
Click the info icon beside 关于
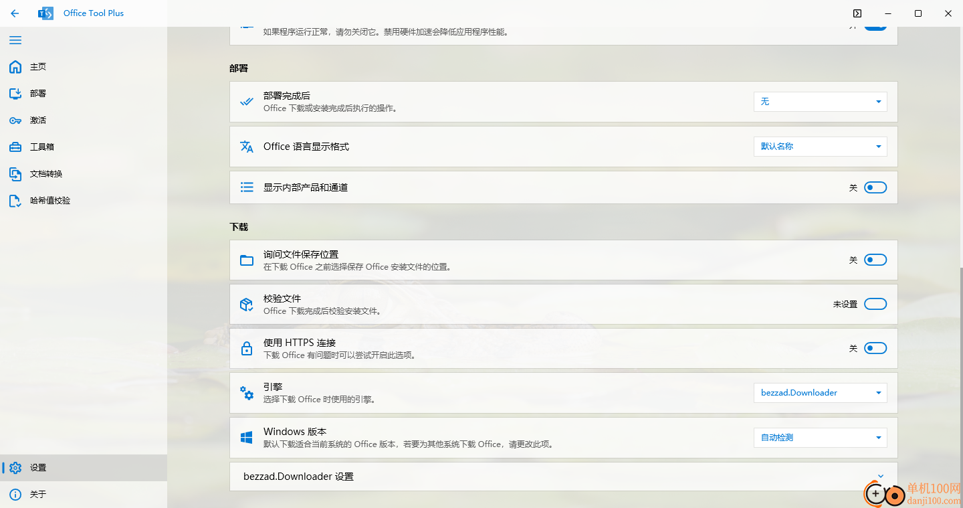[15, 495]
